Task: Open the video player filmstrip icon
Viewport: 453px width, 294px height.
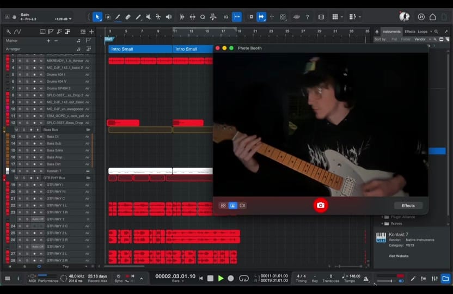Action: 321,17
